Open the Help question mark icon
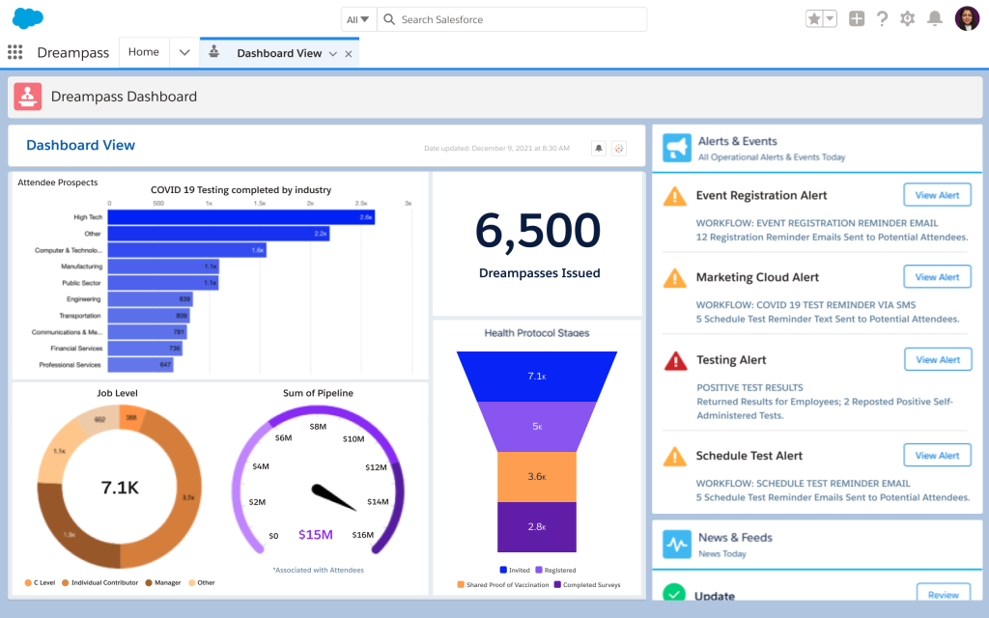989x618 pixels. pos(882,18)
